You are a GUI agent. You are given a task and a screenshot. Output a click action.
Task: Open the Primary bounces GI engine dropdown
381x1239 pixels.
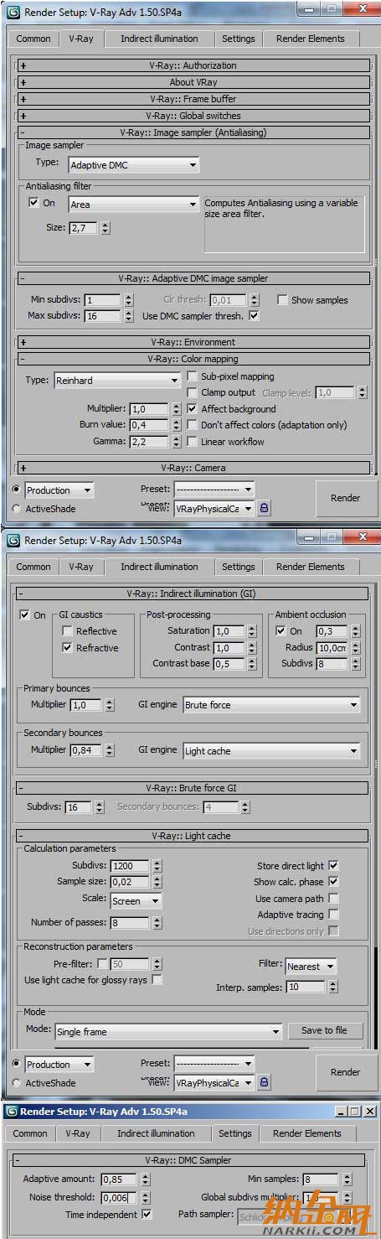[x=271, y=705]
